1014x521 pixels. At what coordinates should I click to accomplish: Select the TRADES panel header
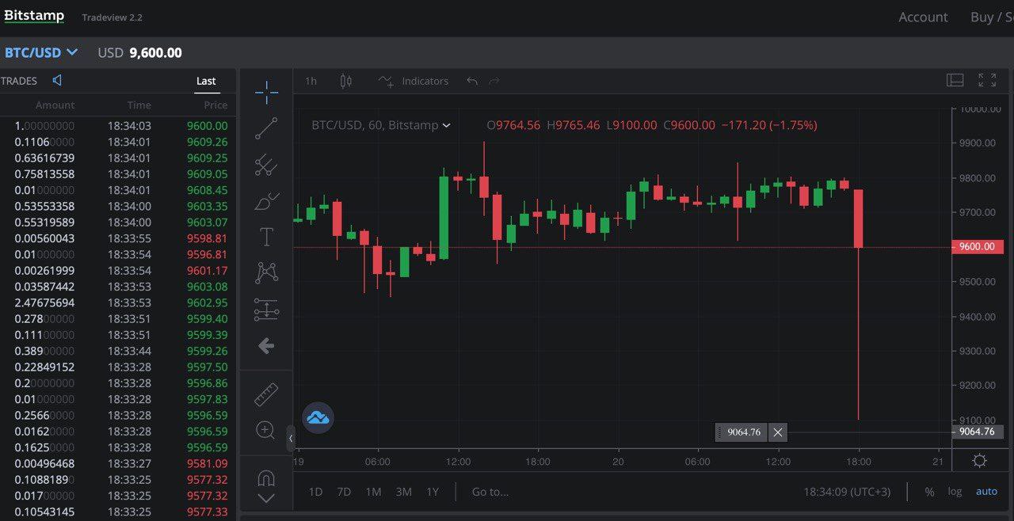click(x=19, y=81)
